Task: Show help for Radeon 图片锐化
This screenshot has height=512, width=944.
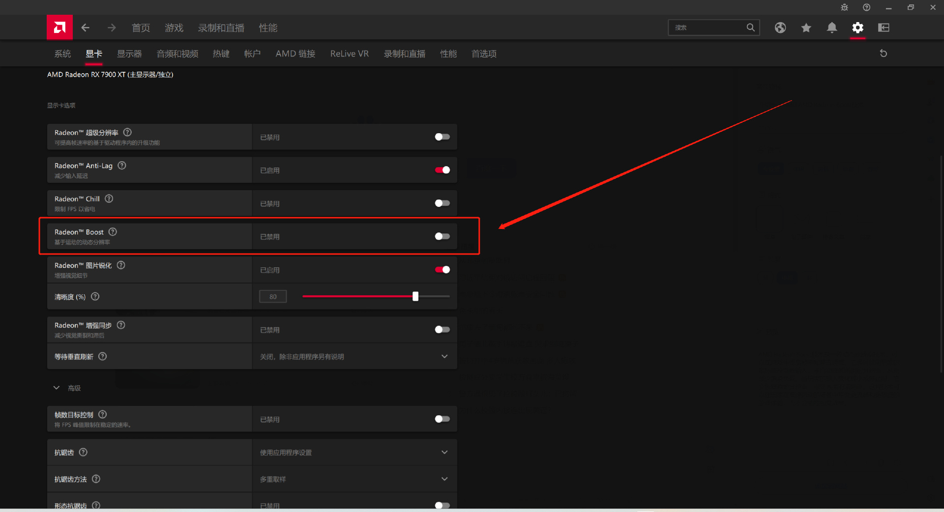Action: (121, 265)
